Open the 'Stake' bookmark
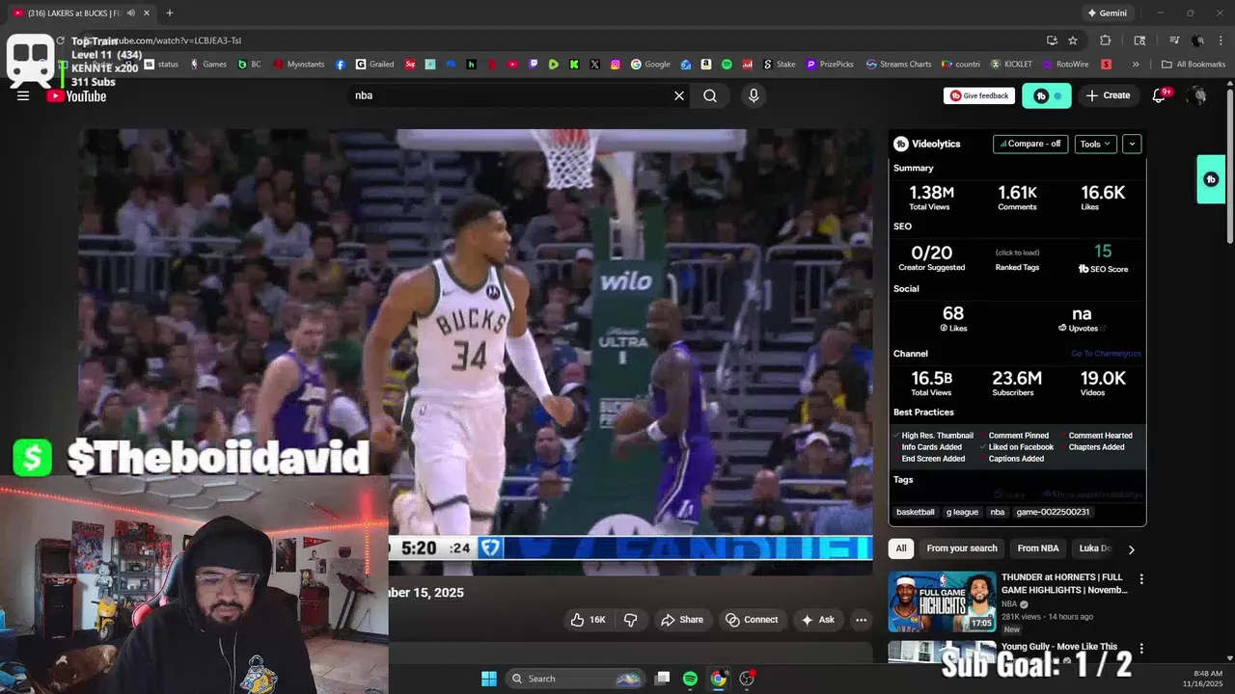 [x=780, y=65]
